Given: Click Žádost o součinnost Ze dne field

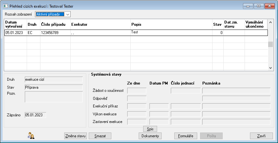Looking at the screenshot, I should (137, 91).
